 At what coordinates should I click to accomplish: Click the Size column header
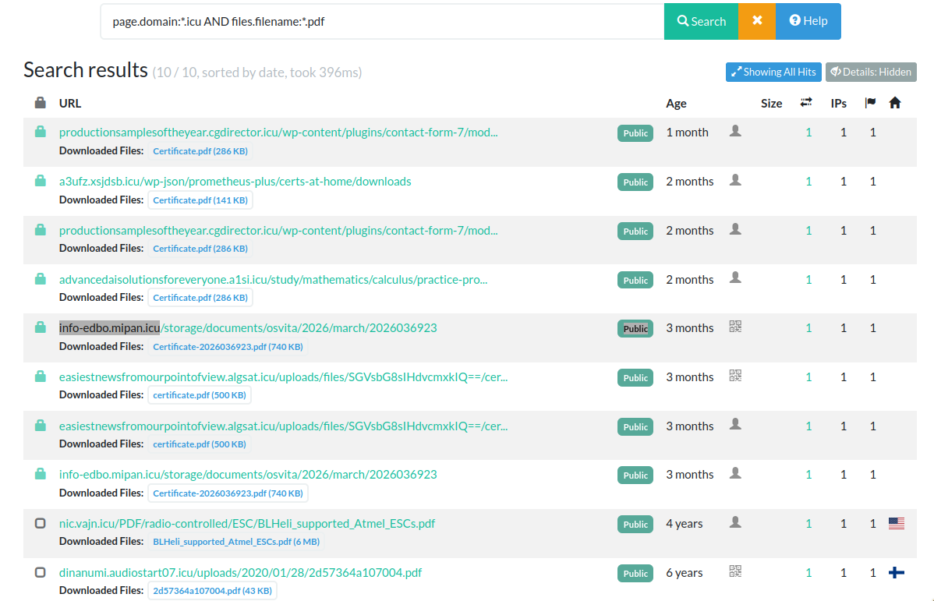coord(771,103)
